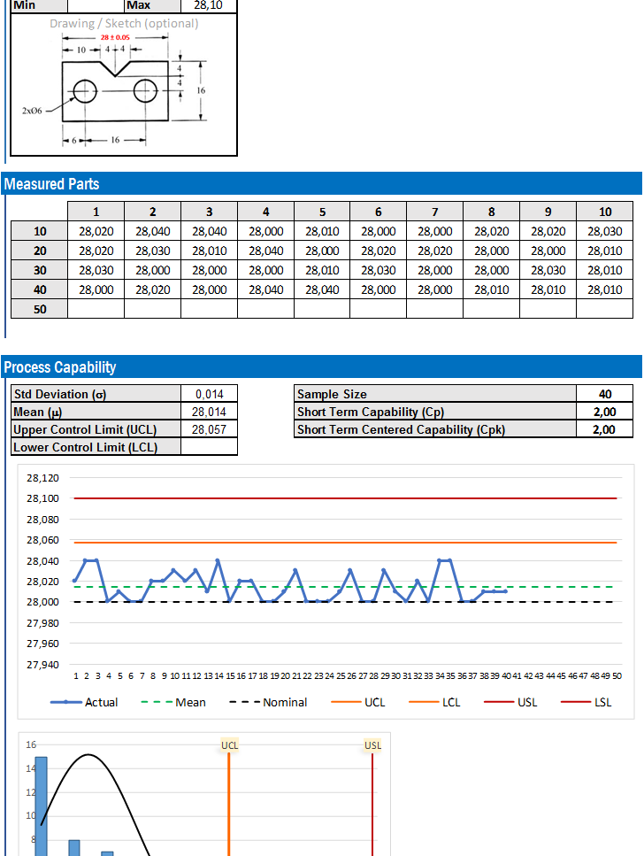This screenshot has height=856, width=644.
Task: Click Mean legend entry in line chart
Action: [x=173, y=702]
